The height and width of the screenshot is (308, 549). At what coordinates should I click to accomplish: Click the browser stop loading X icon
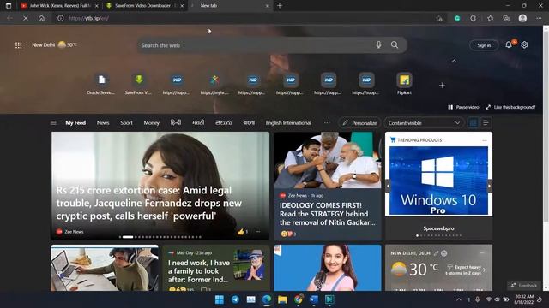tap(26, 18)
